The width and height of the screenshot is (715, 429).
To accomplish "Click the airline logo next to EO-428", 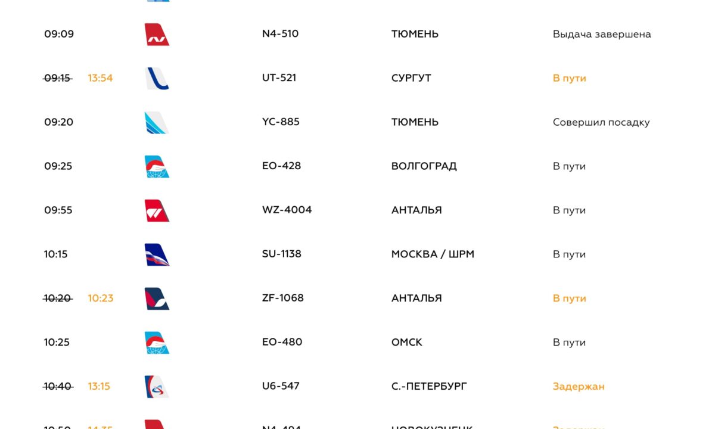I will (x=157, y=167).
